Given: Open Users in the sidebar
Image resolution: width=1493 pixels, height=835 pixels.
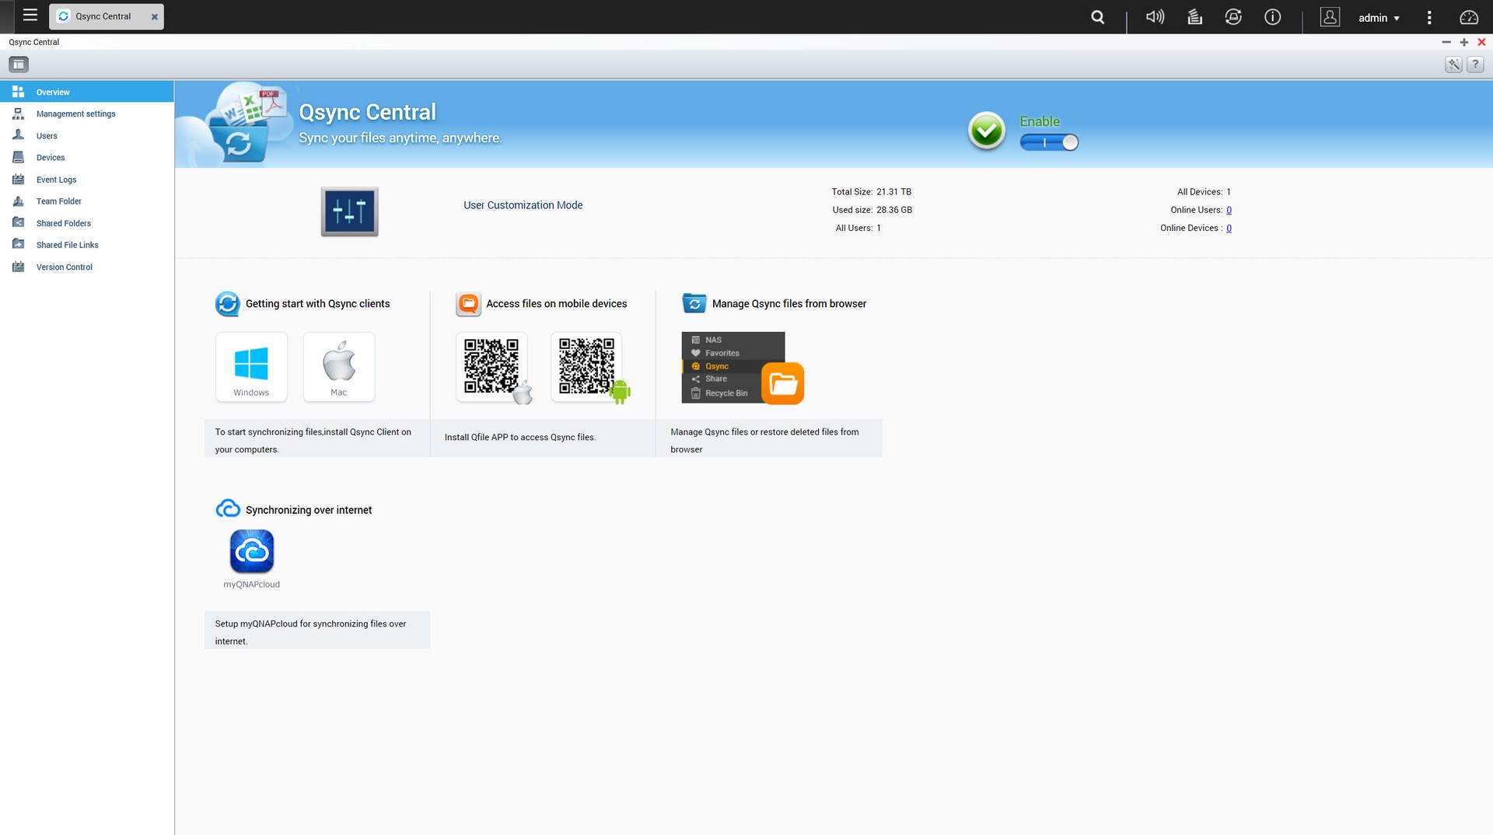Looking at the screenshot, I should click(x=86, y=135).
